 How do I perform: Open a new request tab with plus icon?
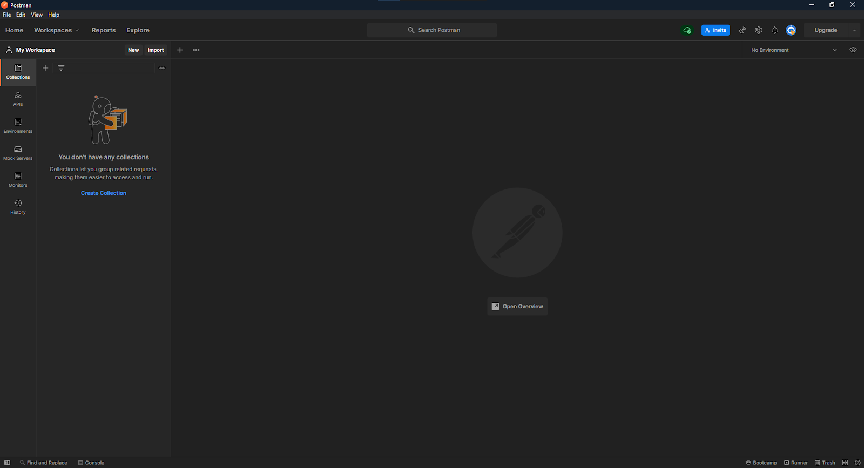180,50
